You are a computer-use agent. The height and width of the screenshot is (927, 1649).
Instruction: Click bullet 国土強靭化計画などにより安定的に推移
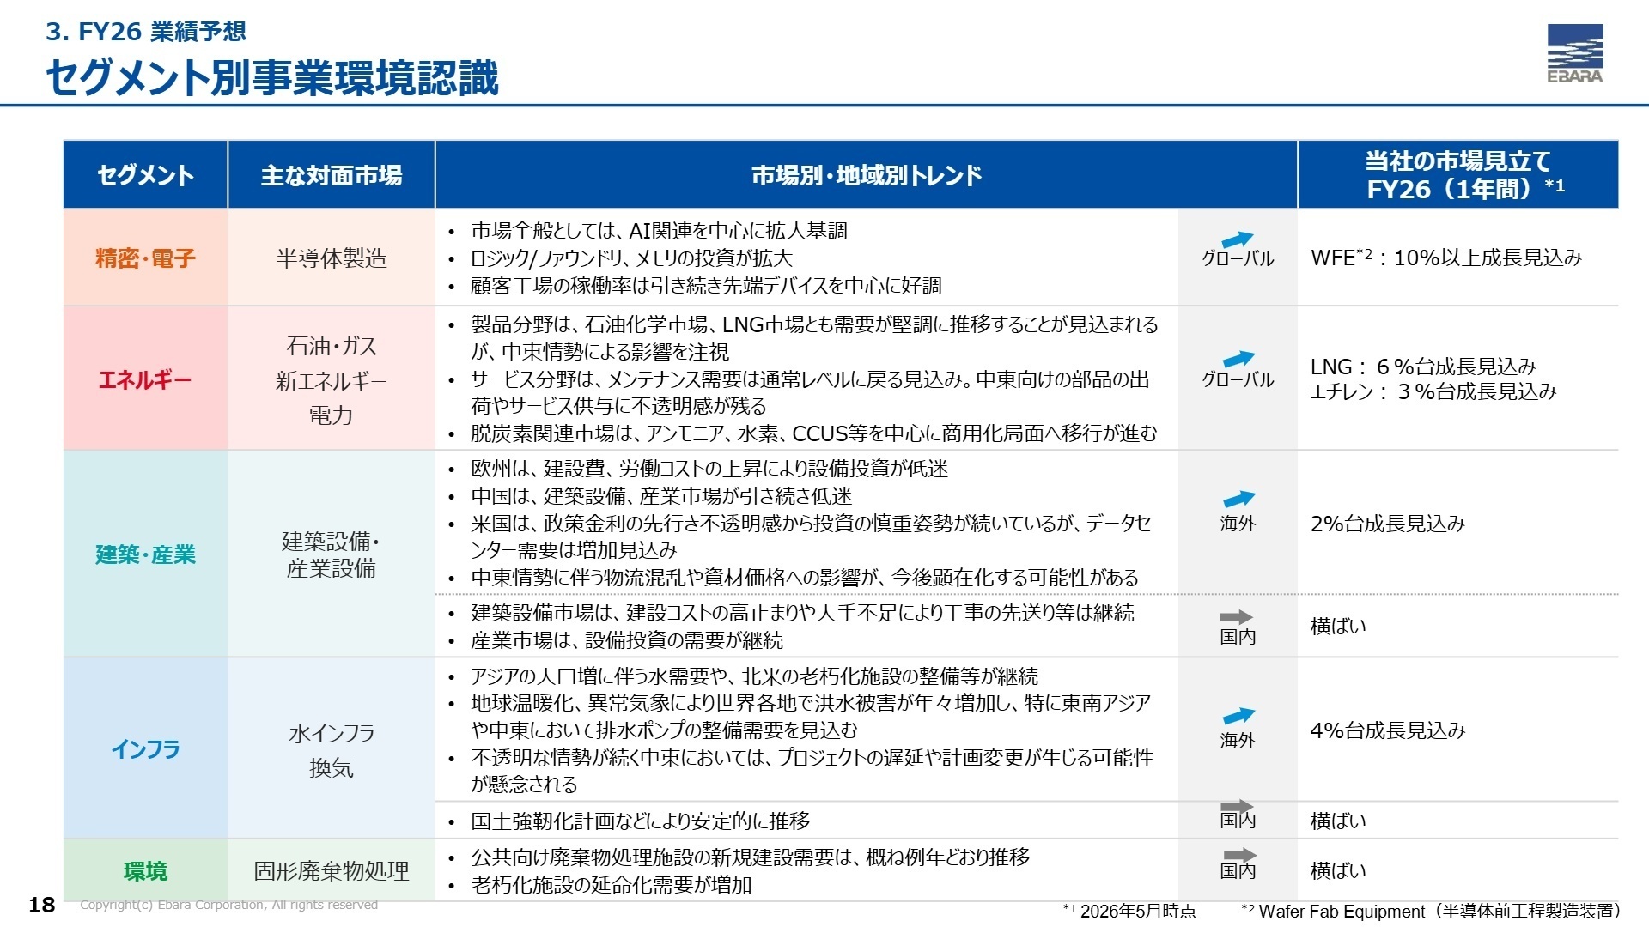click(640, 821)
